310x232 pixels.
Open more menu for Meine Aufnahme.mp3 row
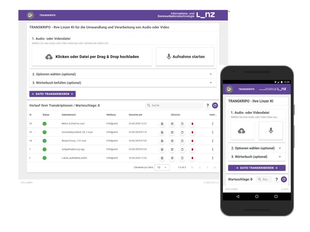coord(212,124)
